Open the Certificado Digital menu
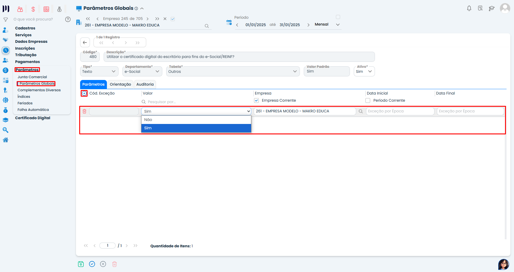This screenshot has width=514, height=272. tap(33, 118)
